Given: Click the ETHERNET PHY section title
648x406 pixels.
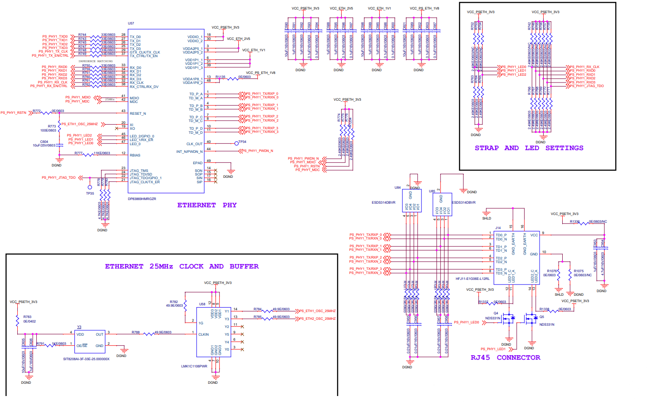Looking at the screenshot, I should [x=207, y=205].
